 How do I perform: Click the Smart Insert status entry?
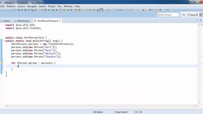(x=121, y=112)
